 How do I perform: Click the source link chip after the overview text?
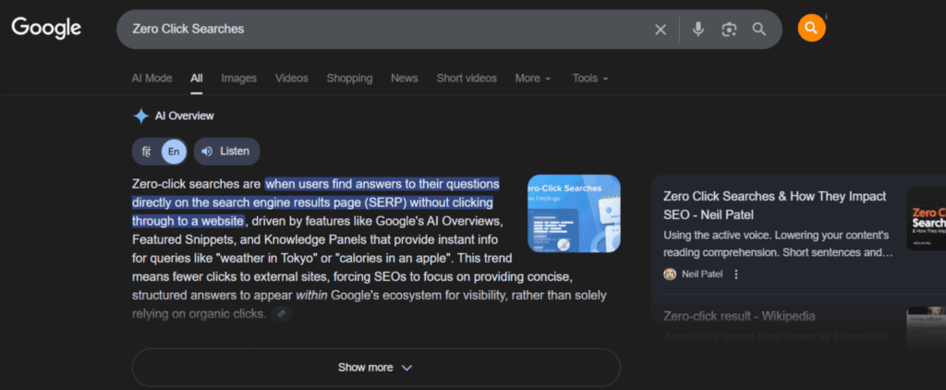coord(283,314)
